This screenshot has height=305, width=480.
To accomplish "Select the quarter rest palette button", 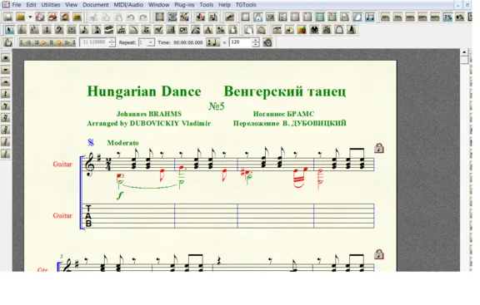I will pyautogui.click(x=6, y=94).
